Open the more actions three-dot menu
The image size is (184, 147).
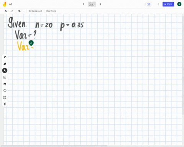point(159,4)
